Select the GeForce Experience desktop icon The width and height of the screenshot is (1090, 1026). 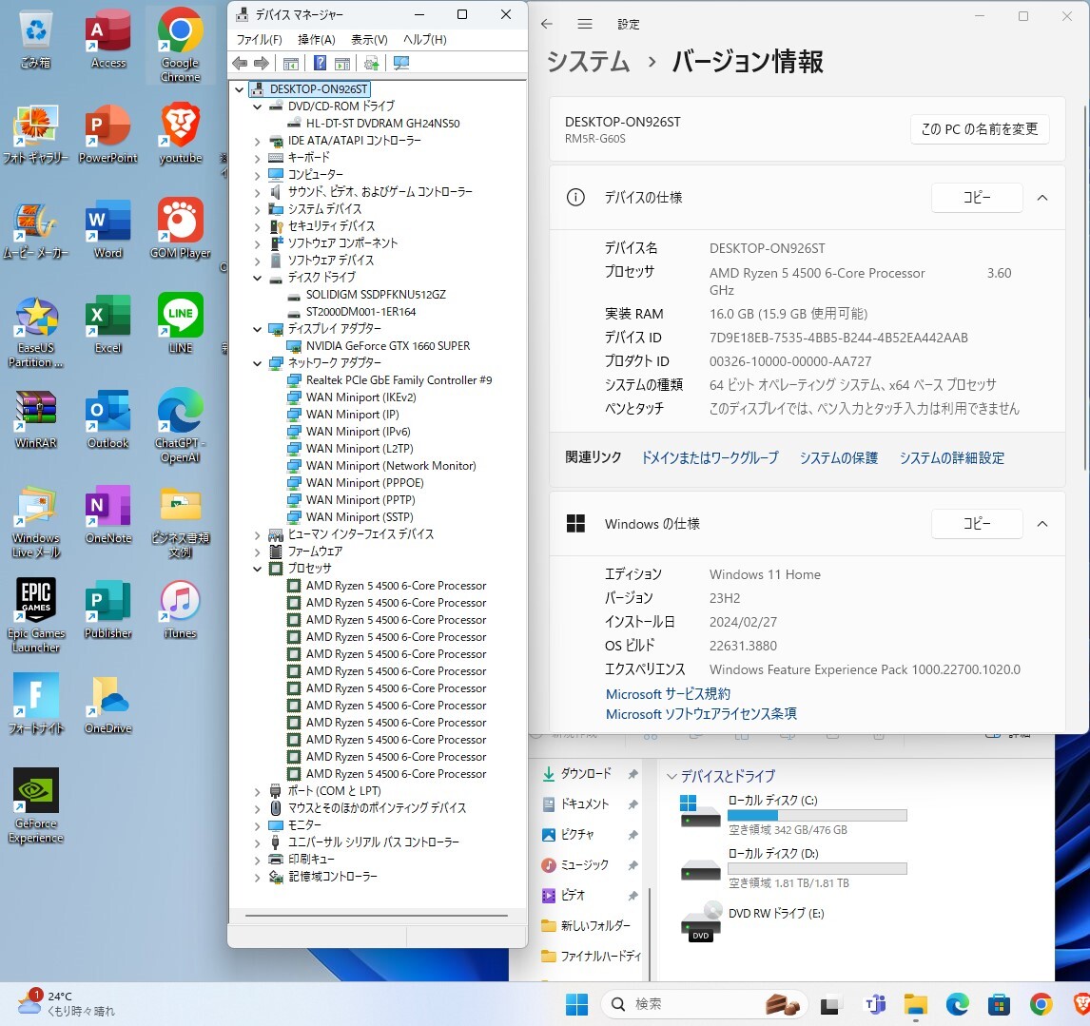click(36, 805)
